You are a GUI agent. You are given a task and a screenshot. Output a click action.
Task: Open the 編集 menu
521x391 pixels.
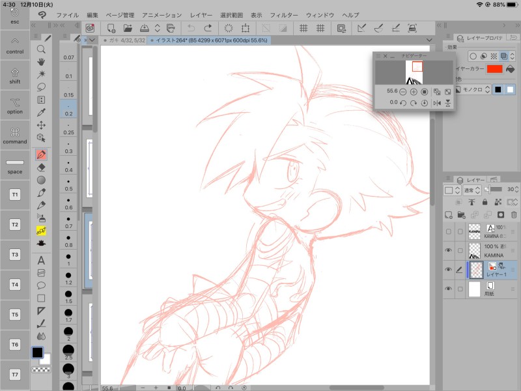(92, 15)
